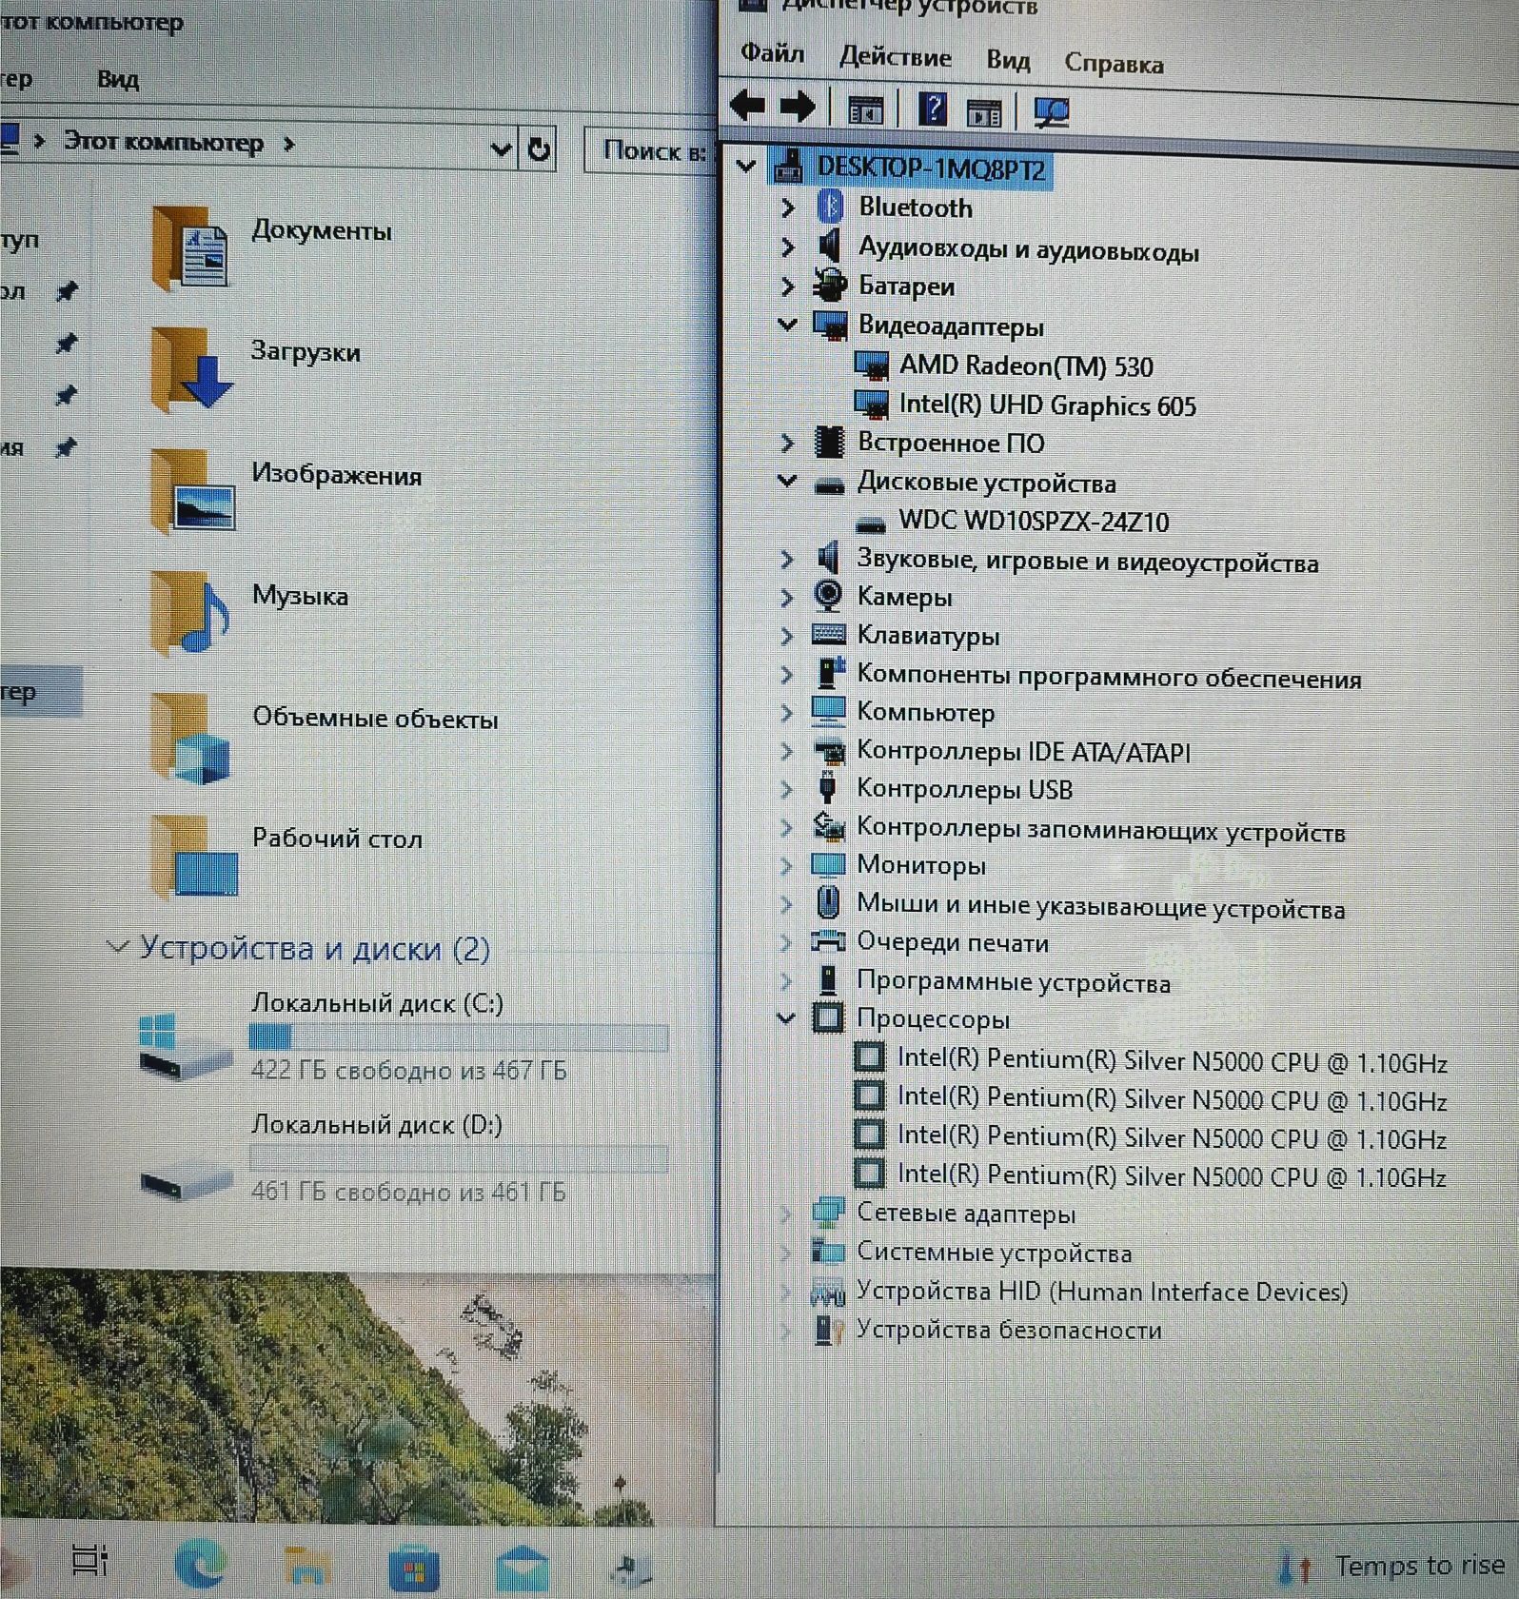Image resolution: width=1519 pixels, height=1599 pixels.
Task: Click the Устройства безопасности icon
Action: [x=829, y=1330]
